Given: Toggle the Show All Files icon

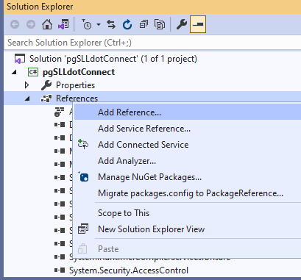Looking at the screenshot, I should [160, 24].
